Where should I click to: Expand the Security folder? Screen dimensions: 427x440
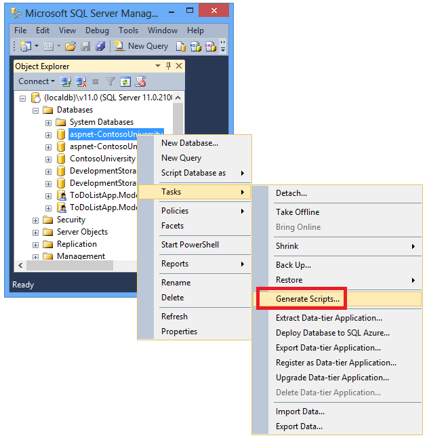(x=35, y=220)
